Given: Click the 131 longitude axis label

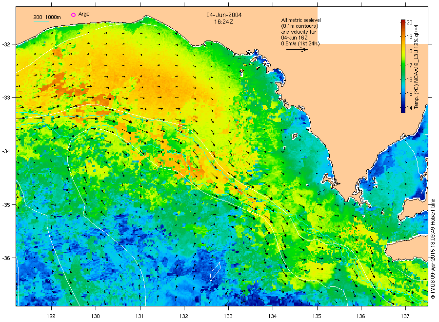Looking at the screenshot, I should click(x=140, y=317).
